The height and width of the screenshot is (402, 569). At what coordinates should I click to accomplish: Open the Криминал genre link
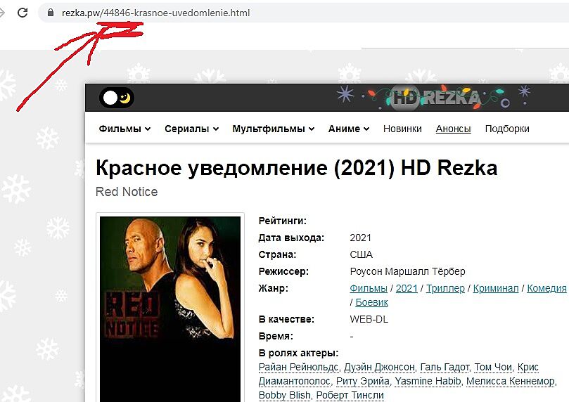(496, 288)
